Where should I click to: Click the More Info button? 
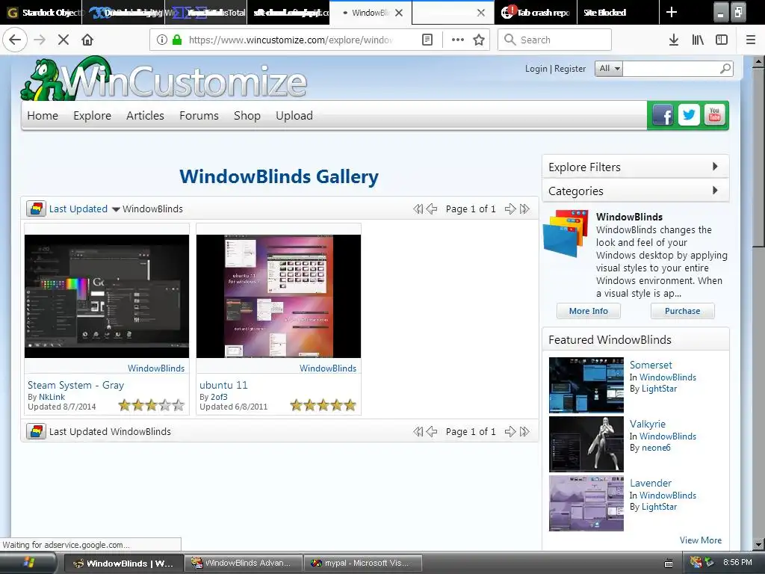click(589, 311)
